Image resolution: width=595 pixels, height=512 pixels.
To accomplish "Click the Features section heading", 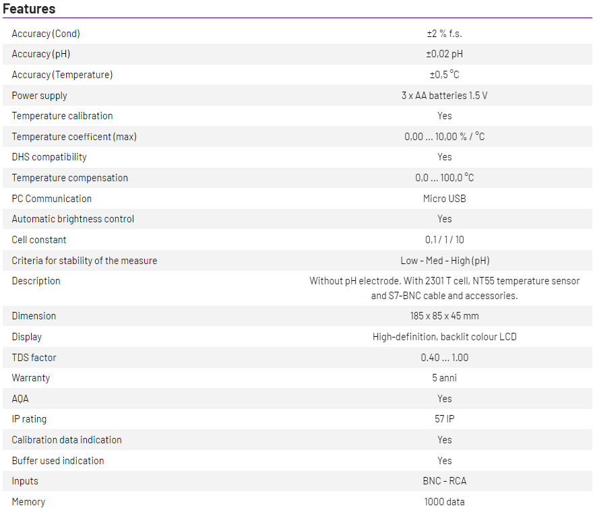I will point(29,9).
